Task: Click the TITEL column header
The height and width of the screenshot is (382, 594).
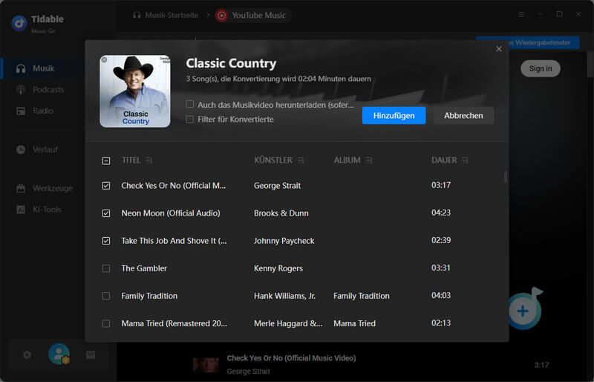Action: point(131,161)
